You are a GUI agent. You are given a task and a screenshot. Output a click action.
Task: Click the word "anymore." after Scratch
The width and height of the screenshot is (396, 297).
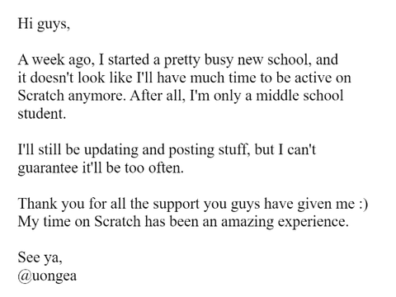click(x=97, y=96)
